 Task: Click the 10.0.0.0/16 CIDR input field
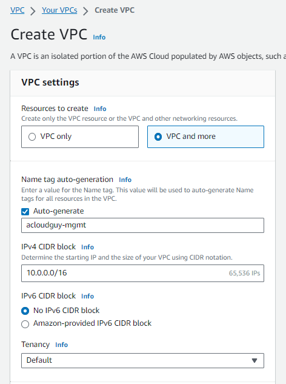(142, 273)
